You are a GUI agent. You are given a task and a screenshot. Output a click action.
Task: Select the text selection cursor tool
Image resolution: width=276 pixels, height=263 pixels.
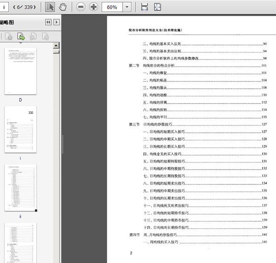pos(50,7)
